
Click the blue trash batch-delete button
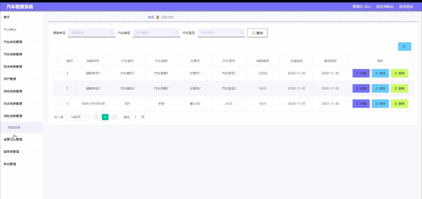coord(404,47)
